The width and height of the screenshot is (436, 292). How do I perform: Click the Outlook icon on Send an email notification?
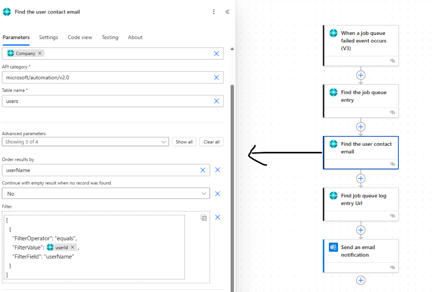333,247
